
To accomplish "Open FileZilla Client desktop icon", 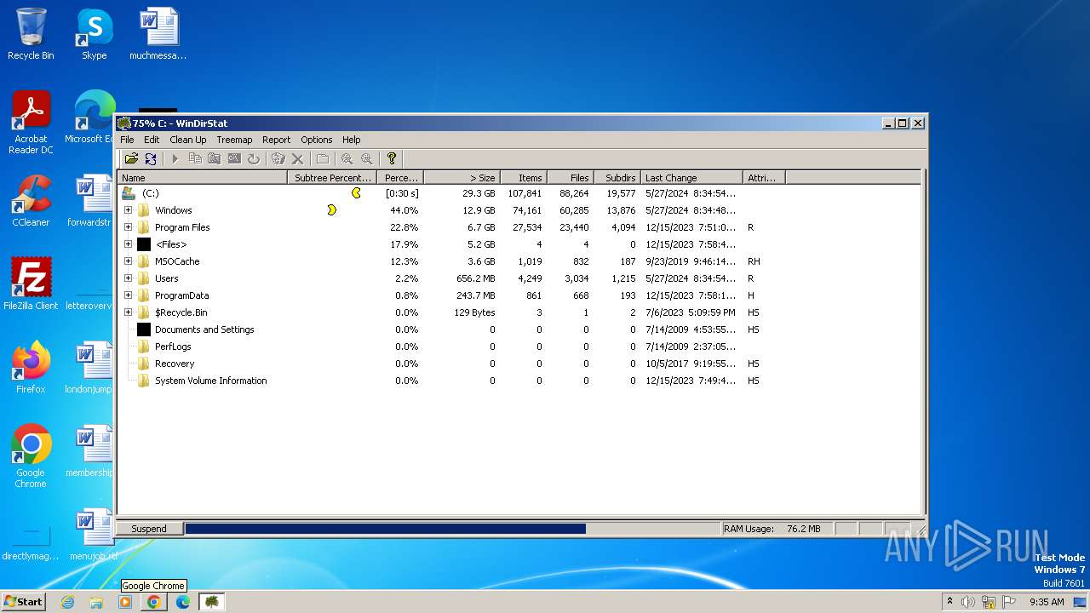I will click(31, 284).
